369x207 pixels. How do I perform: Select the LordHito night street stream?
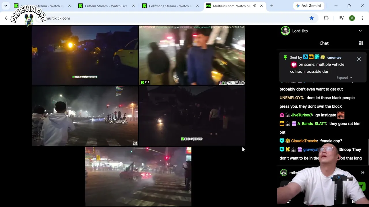coord(85,55)
